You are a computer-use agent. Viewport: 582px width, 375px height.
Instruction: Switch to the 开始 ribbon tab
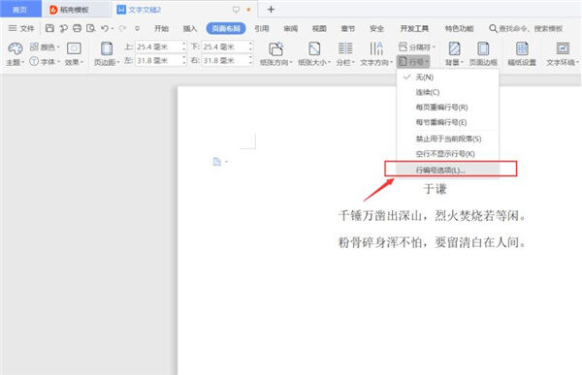click(x=161, y=28)
